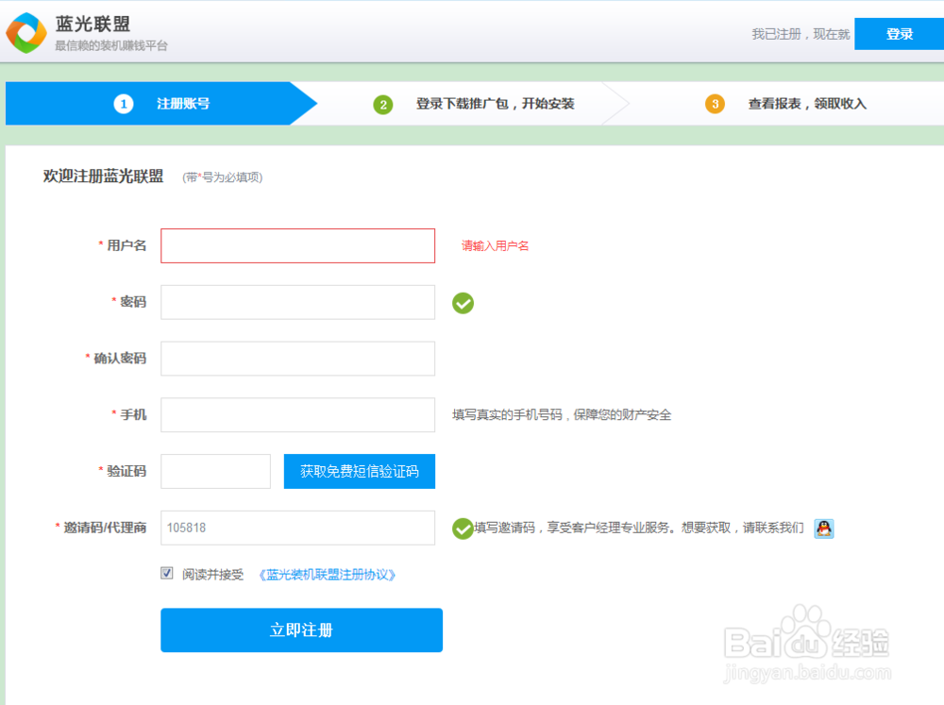
Task: Click the 登录 button at top right
Action: 899,34
